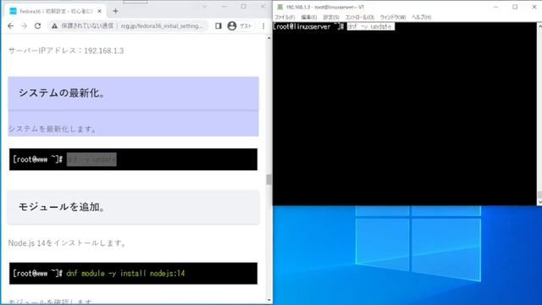Minimize the Tera Term window
Screen dimensions: 542x305
pyautogui.click(x=496, y=7)
